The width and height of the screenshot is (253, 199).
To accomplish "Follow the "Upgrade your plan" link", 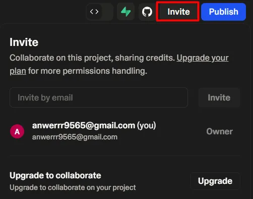I will pos(203,58).
